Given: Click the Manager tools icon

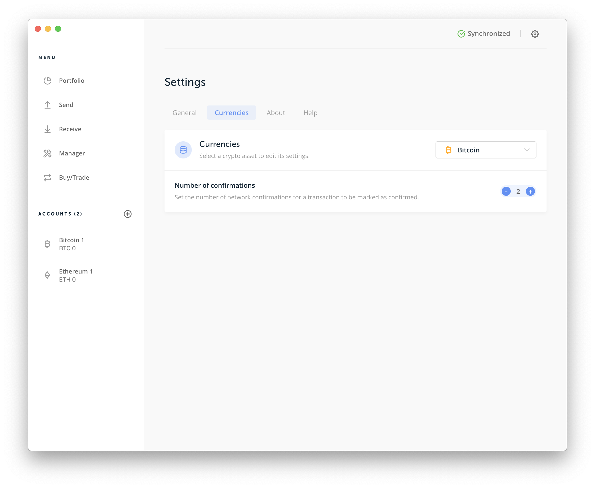Looking at the screenshot, I should pos(47,153).
